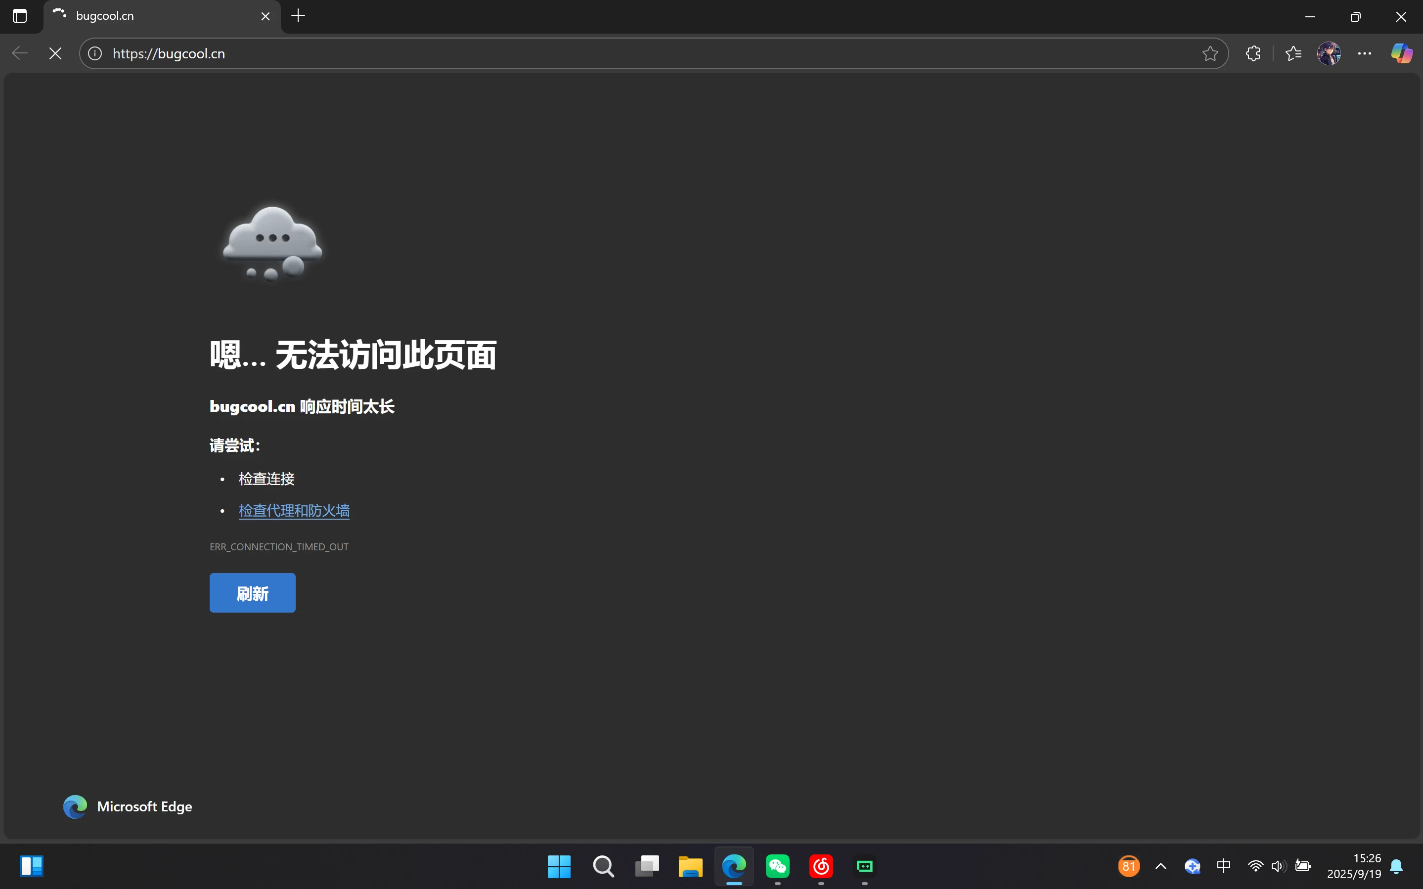Screen dimensions: 1423x889
Task: Expand hidden system tray icons chevron
Action: [1160, 866]
